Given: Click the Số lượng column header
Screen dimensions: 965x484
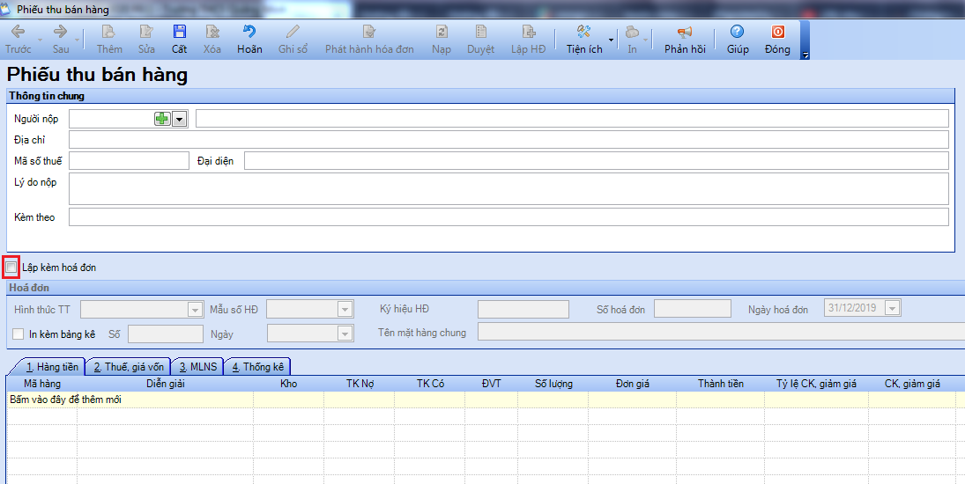Looking at the screenshot, I should [553, 384].
